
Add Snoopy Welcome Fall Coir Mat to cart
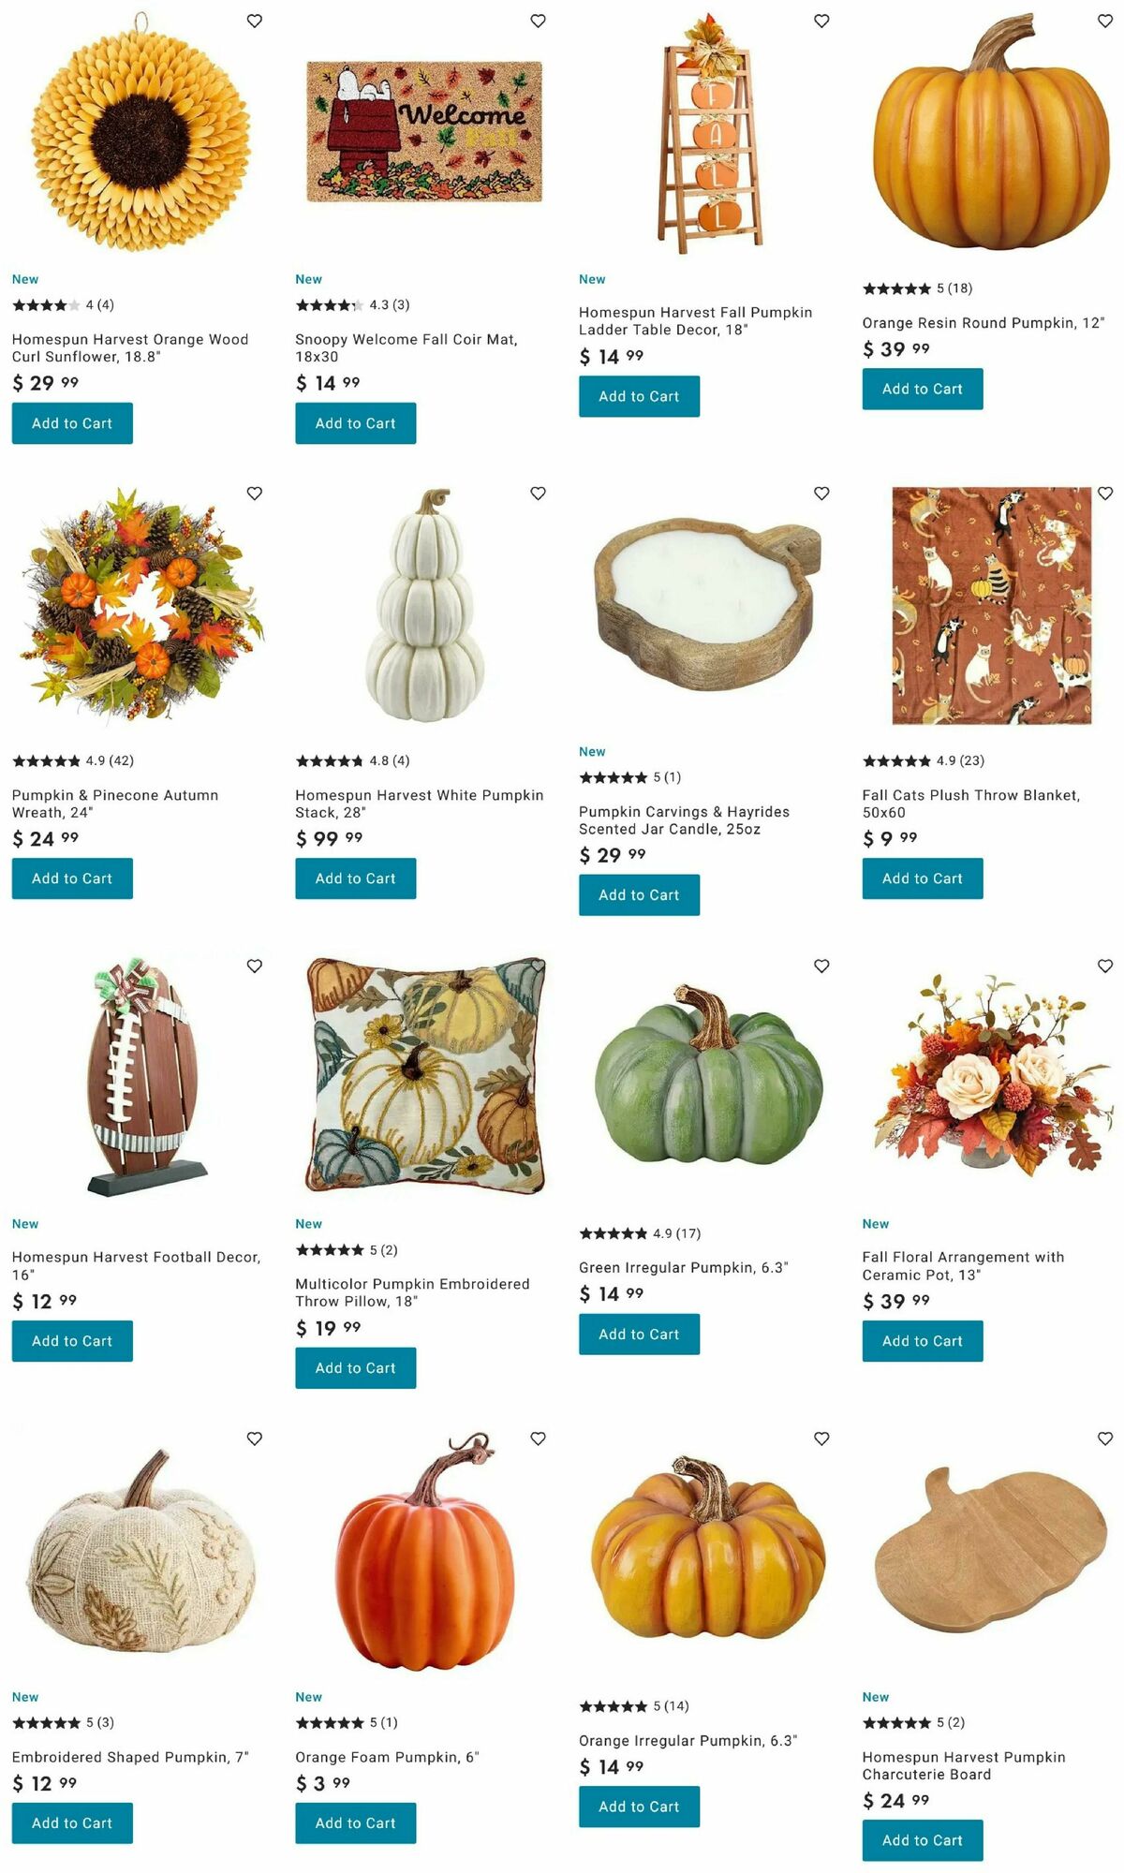[x=356, y=423]
